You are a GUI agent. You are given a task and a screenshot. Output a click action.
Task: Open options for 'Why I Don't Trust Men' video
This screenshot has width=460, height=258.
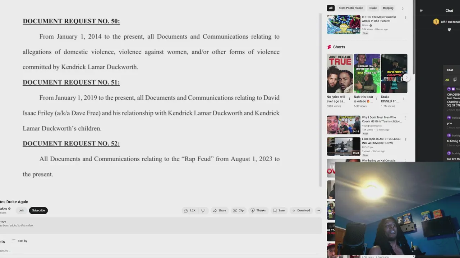click(406, 118)
